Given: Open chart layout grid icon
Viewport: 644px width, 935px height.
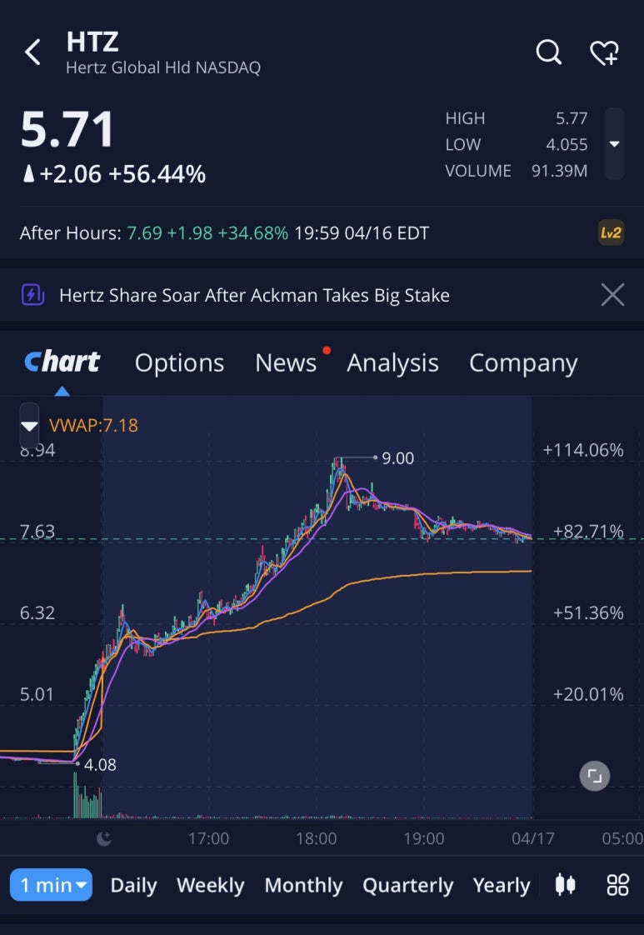Looking at the screenshot, I should (618, 884).
